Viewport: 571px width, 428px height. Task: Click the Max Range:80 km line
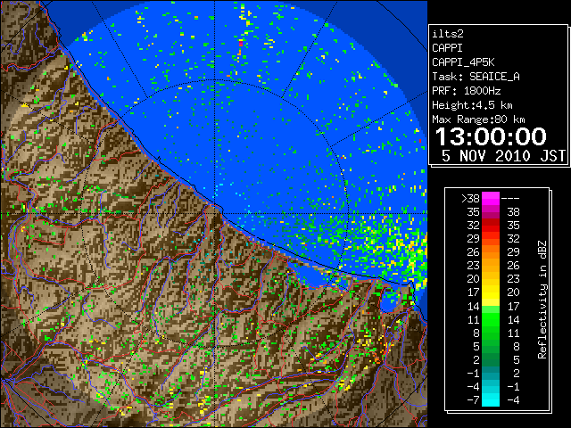[478, 119]
